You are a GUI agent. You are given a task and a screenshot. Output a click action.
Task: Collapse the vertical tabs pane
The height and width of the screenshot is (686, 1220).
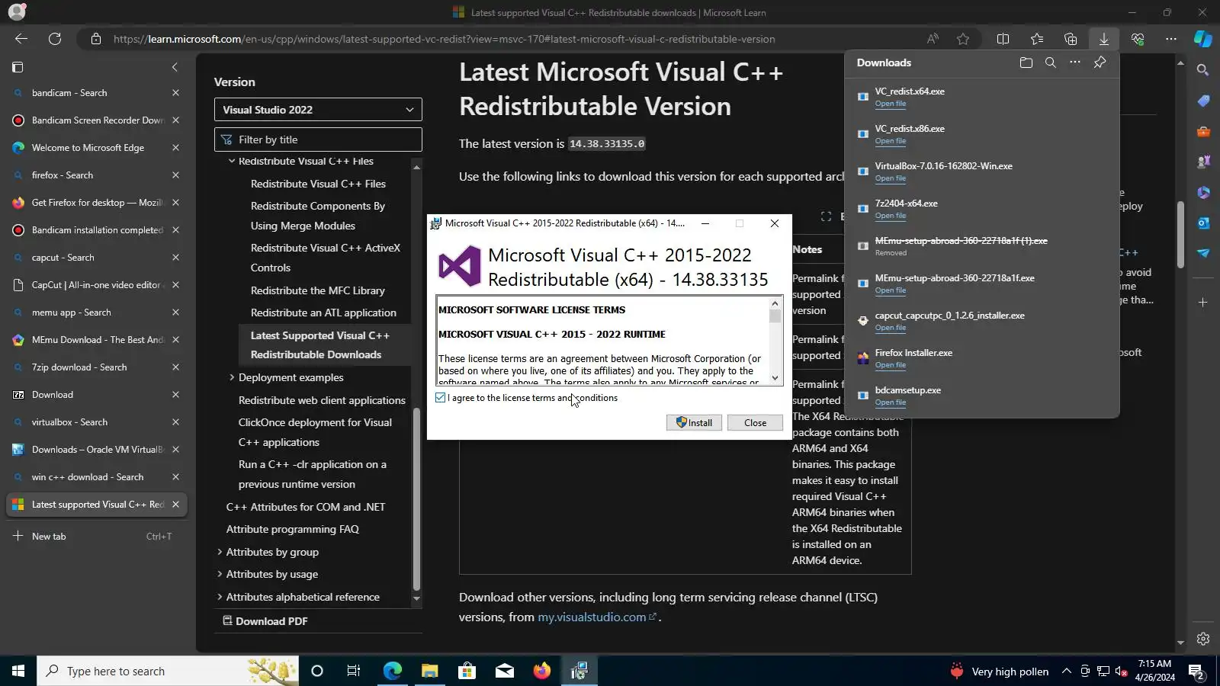click(175, 67)
